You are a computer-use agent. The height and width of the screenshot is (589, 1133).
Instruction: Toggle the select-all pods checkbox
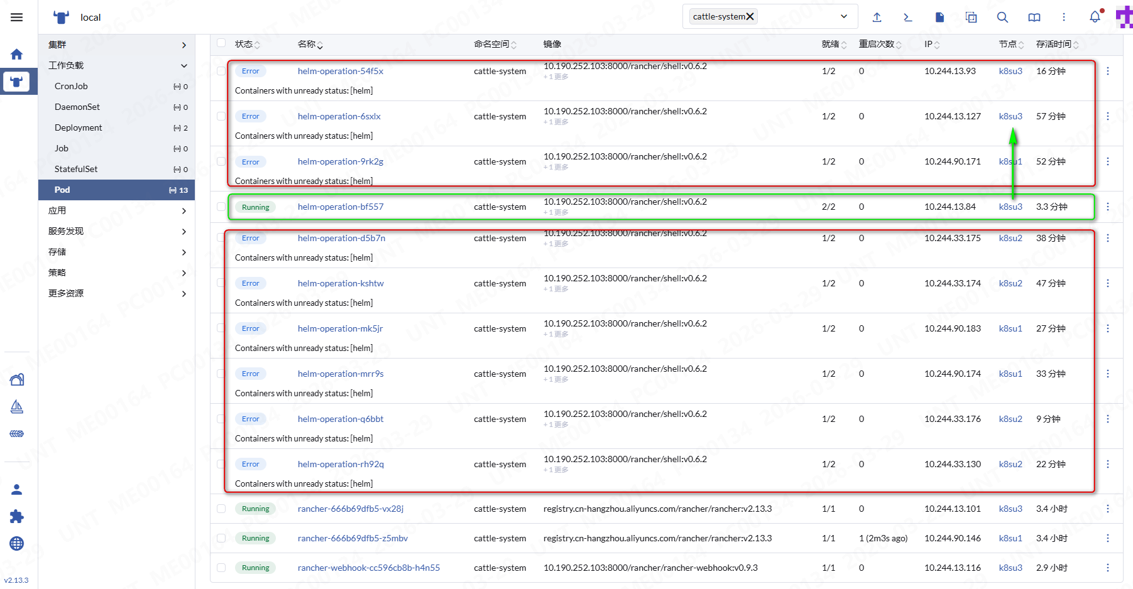coord(221,43)
